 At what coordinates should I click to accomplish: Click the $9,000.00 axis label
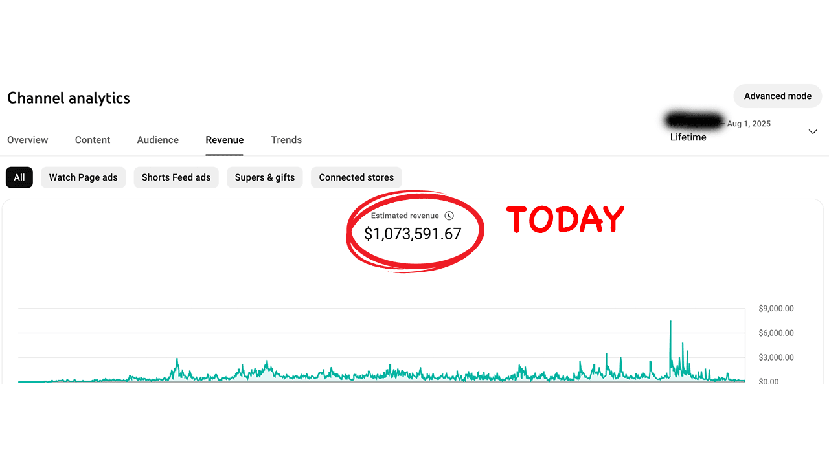[776, 309]
